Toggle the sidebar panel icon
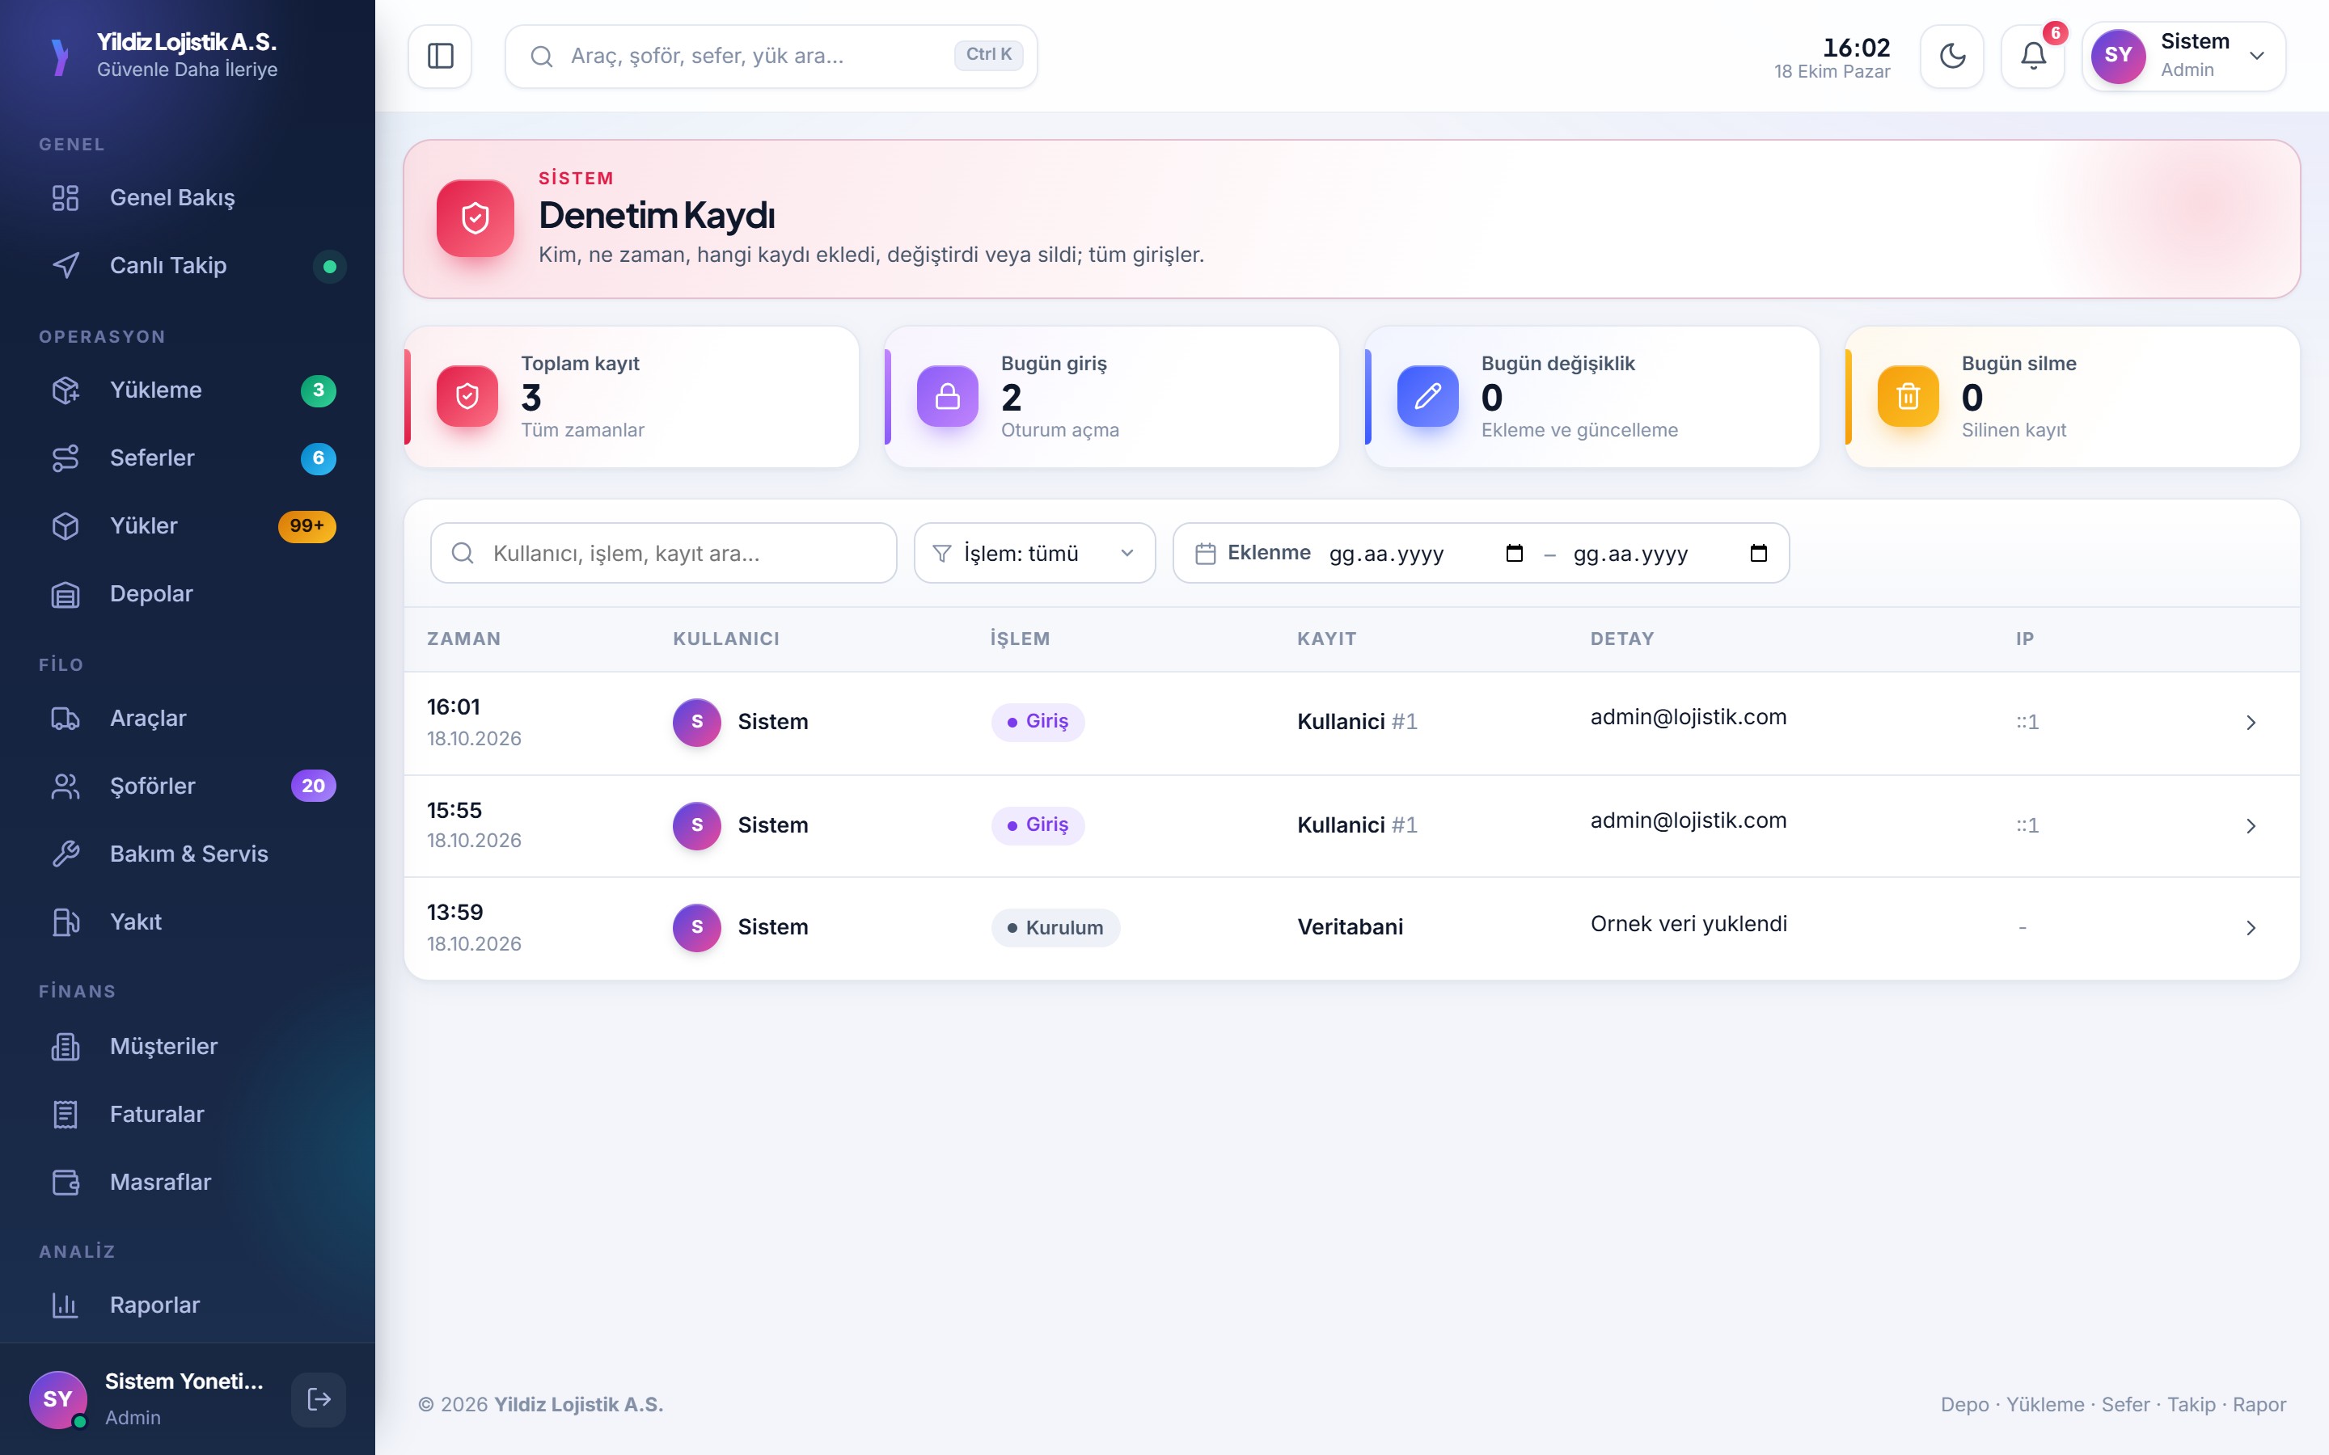2329x1455 pixels. [x=440, y=56]
